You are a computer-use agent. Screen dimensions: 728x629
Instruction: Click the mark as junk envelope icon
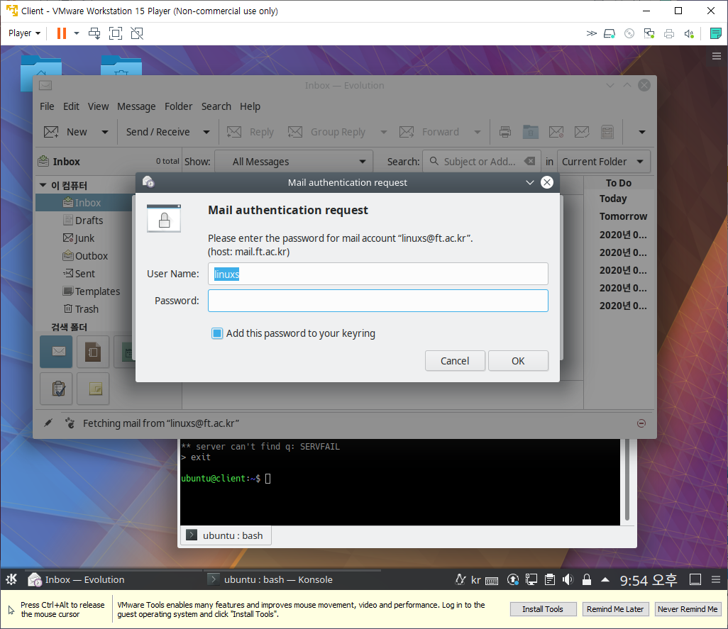coord(556,132)
